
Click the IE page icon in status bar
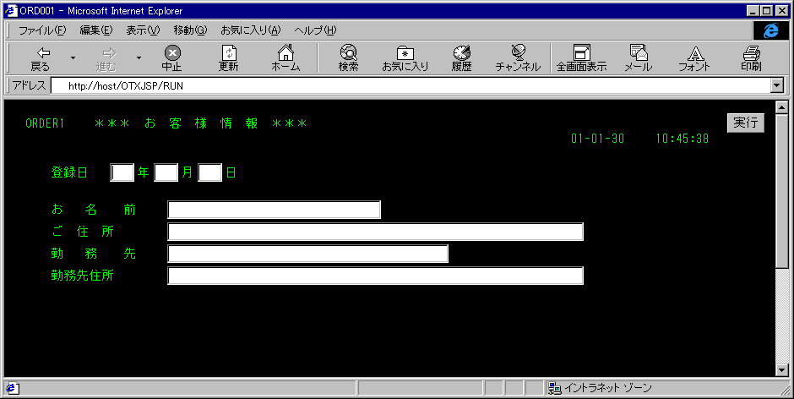pyautogui.click(x=12, y=388)
